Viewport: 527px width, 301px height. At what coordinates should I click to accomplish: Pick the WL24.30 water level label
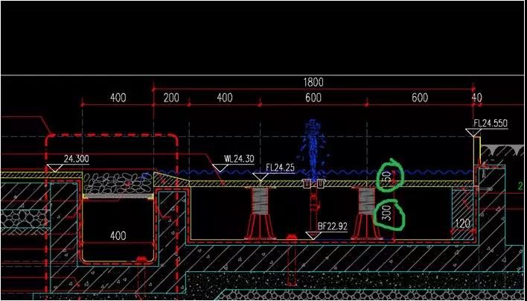(x=239, y=159)
